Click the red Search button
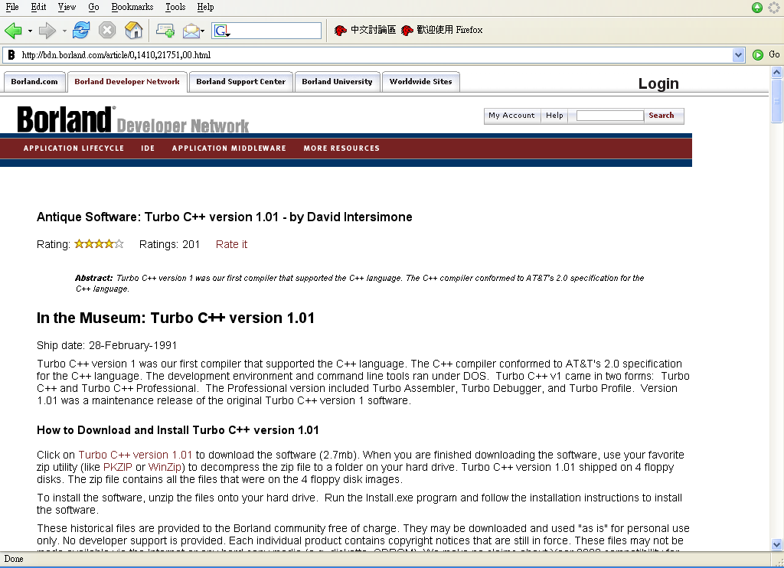This screenshot has height=568, width=784. [x=661, y=116]
